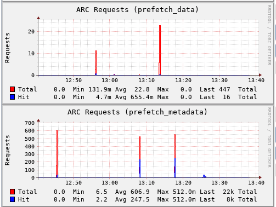This screenshot has height=207, width=276.
Task: Click the tallest red spike in prefetch_data graph
Action: pos(160,50)
